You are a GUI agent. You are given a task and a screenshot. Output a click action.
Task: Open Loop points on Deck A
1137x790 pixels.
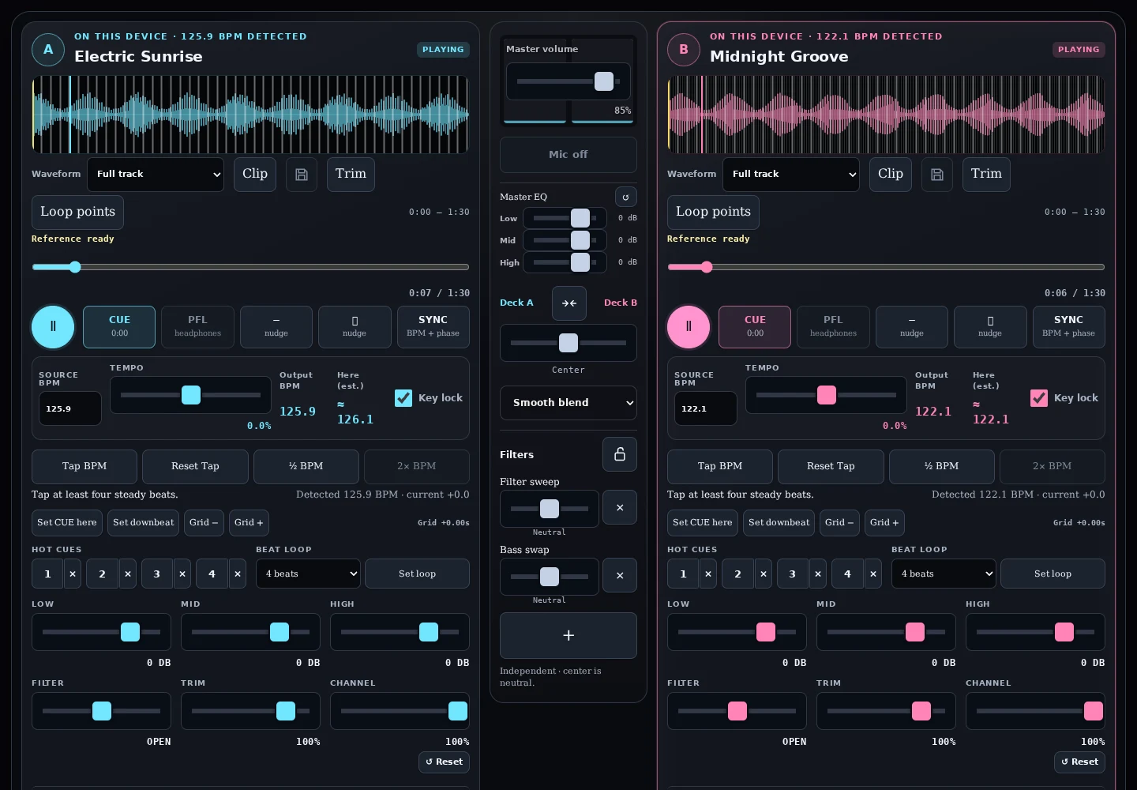click(77, 212)
